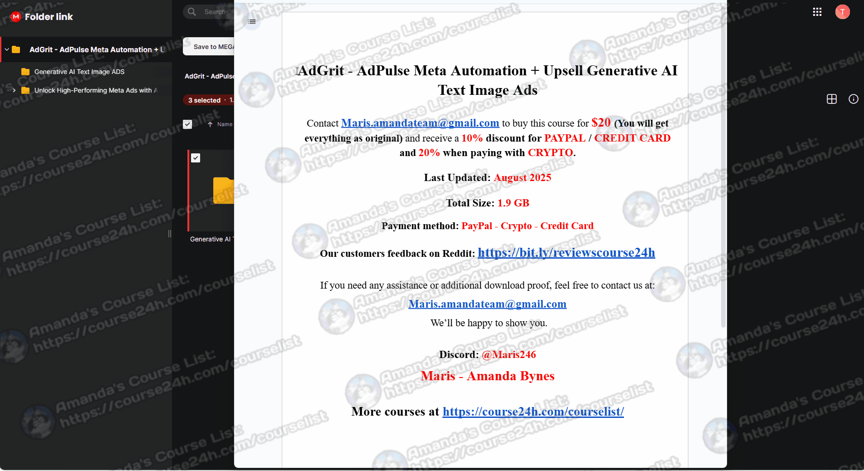Click the Name column sort arrow
This screenshot has height=471, width=864.
tap(210, 124)
